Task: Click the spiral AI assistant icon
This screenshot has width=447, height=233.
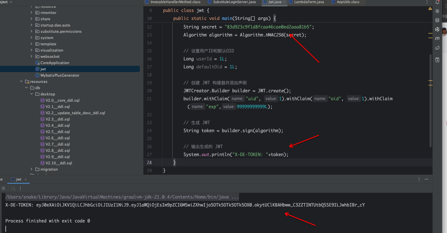Action: point(437,11)
